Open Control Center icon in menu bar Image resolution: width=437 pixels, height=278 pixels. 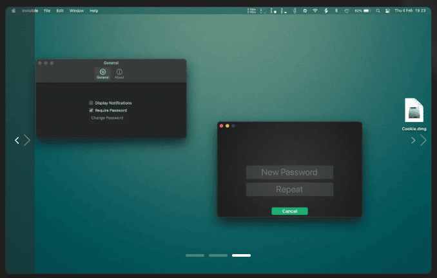pos(387,10)
